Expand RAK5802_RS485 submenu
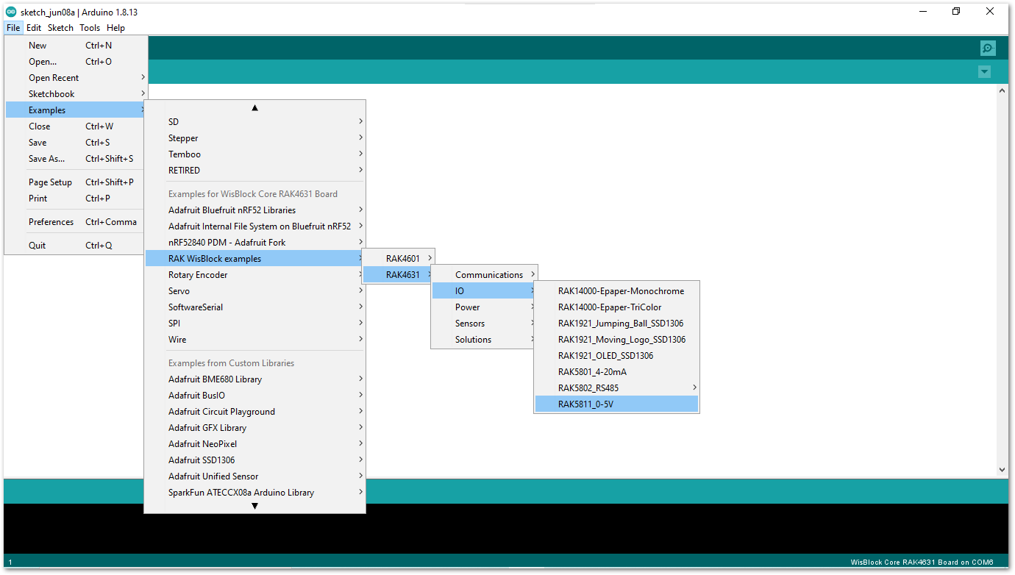 click(x=616, y=388)
